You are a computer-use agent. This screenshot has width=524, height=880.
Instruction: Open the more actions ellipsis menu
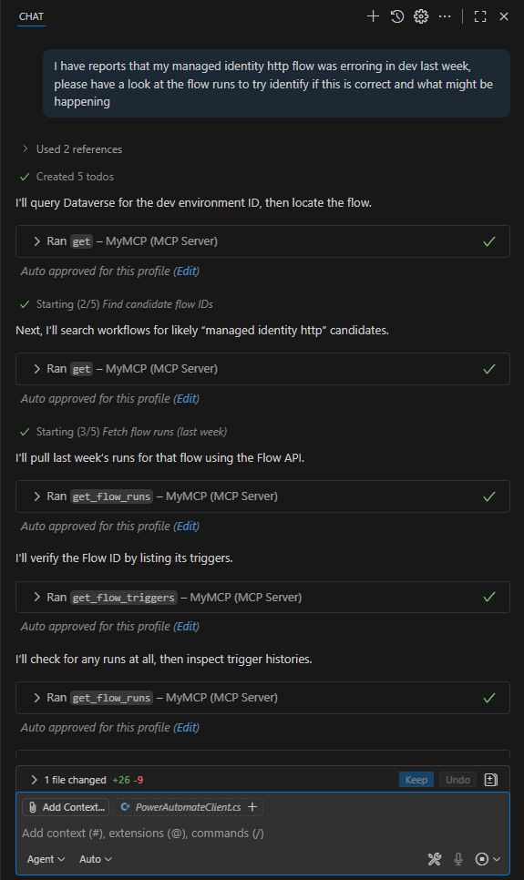point(445,16)
